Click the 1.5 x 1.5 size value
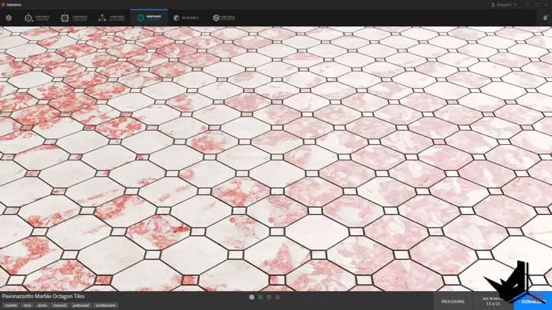 [493, 304]
